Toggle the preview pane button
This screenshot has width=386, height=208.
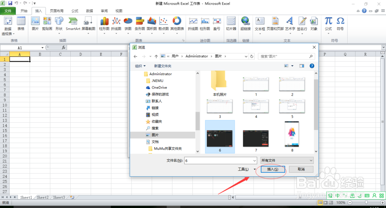coord(301,66)
